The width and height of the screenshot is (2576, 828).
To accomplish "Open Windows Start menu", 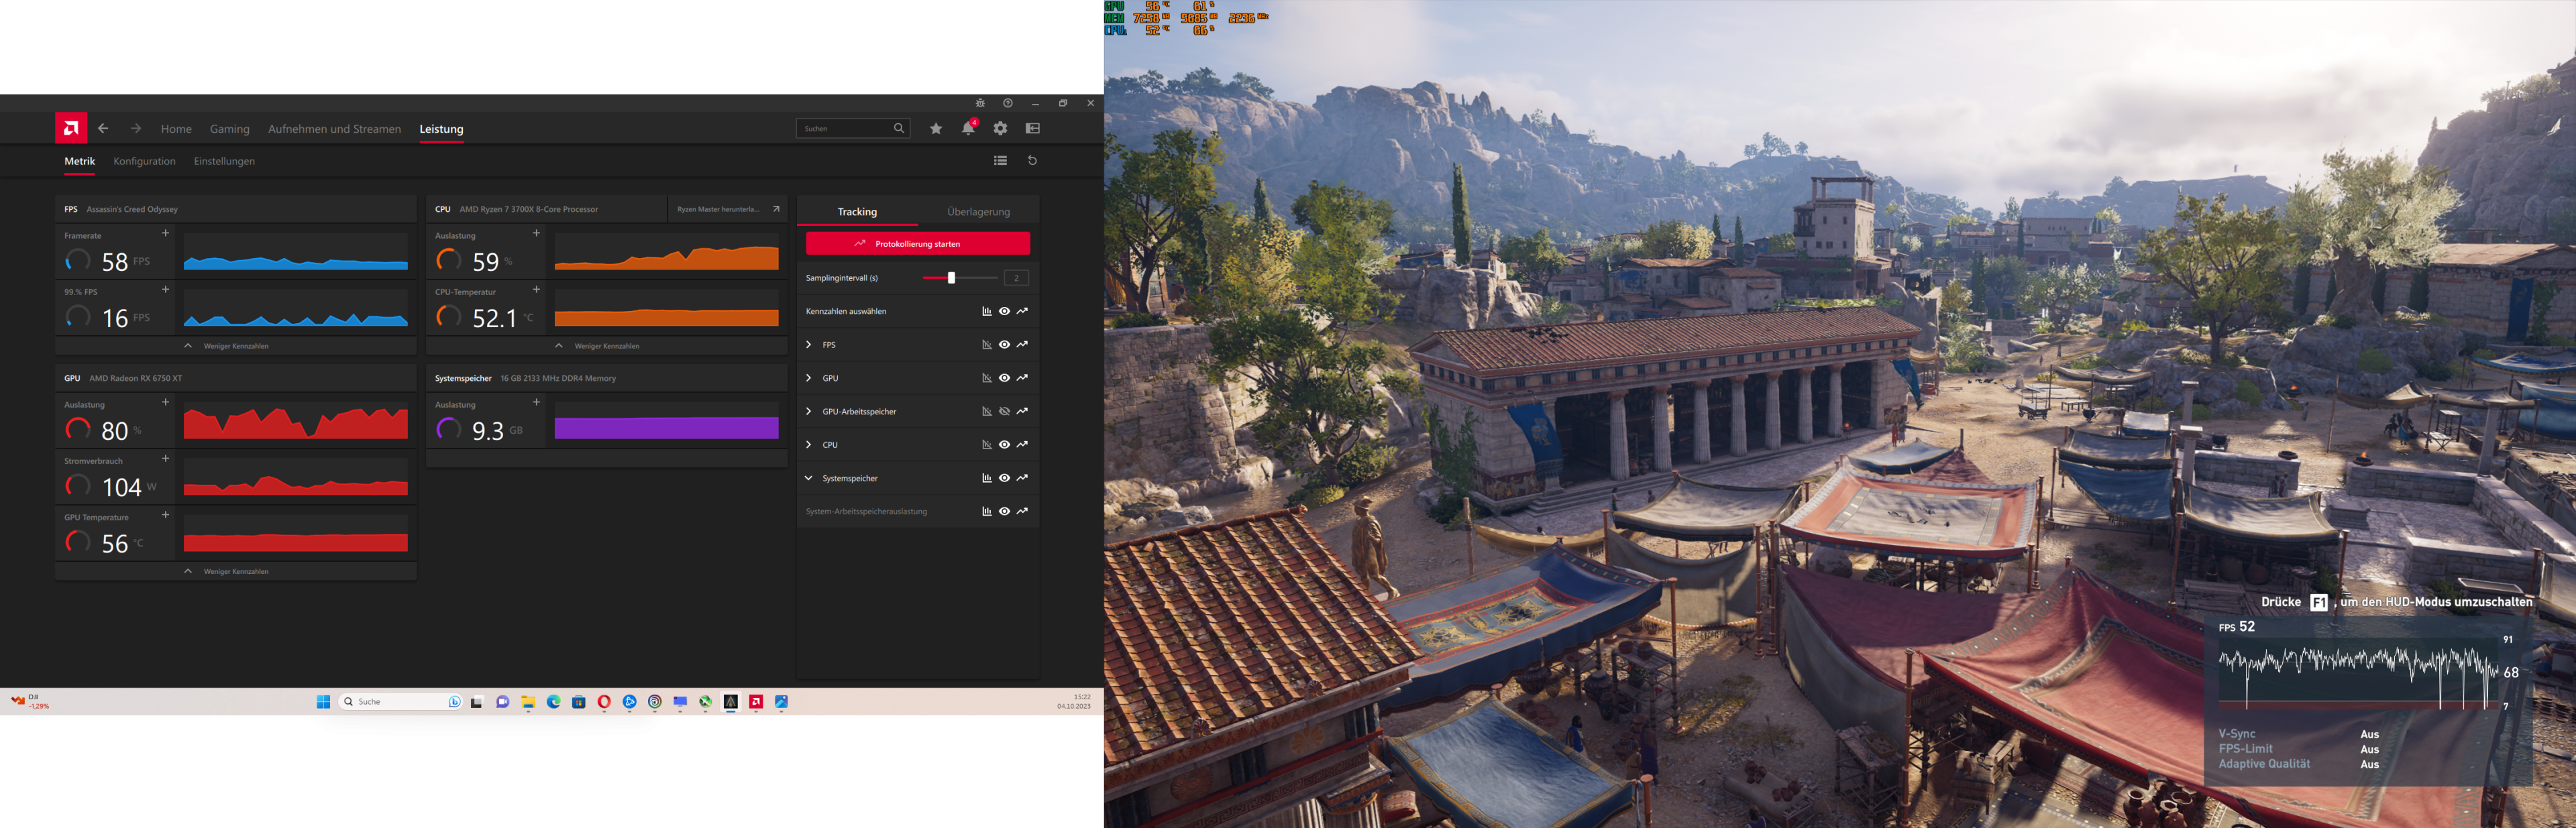I will pos(323,702).
